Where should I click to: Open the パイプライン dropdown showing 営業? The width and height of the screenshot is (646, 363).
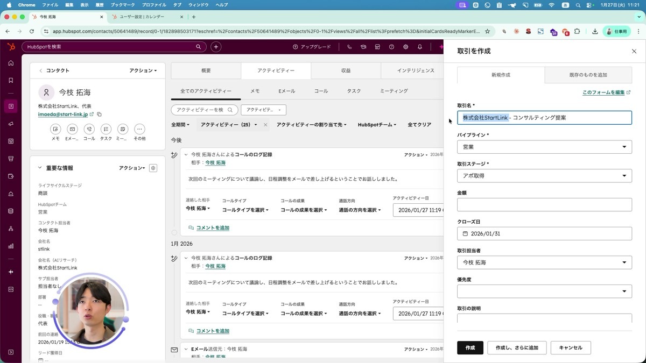(x=544, y=147)
